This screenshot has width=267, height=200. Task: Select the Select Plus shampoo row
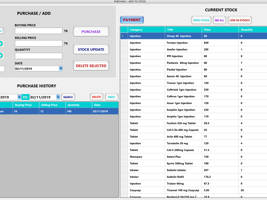pos(194,157)
